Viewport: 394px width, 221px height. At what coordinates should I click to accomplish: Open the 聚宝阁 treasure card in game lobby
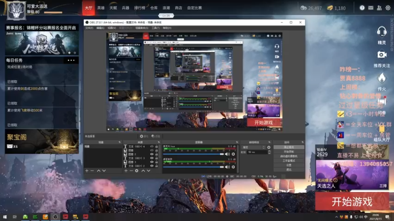coord(42,141)
